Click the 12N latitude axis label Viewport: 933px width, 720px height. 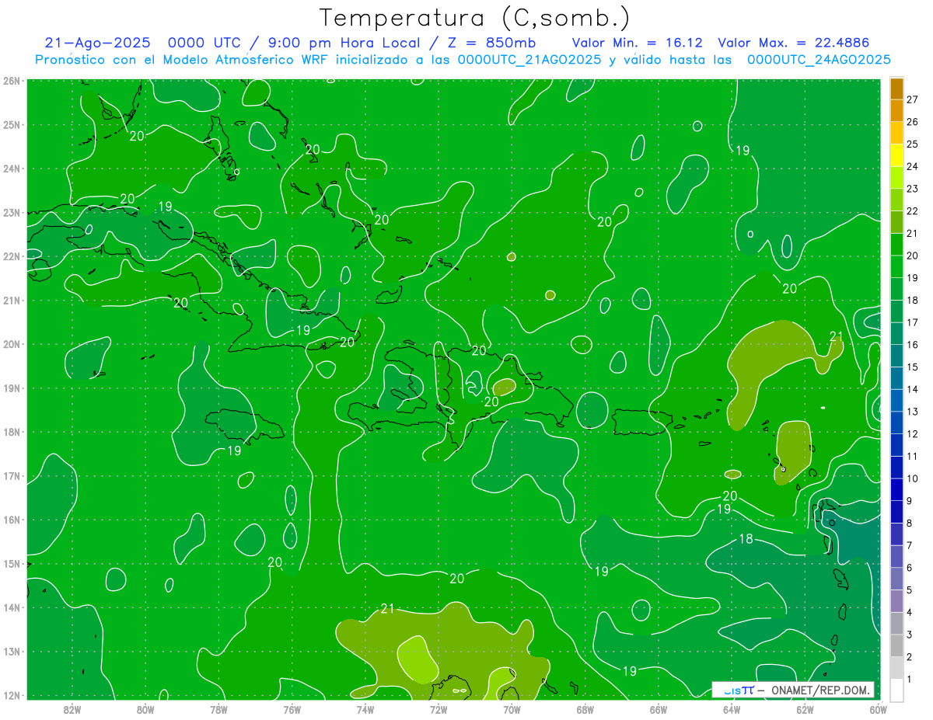point(12,695)
